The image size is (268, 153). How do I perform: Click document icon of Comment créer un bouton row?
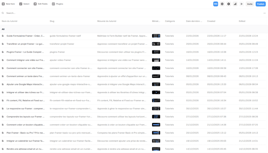tap(3, 125)
